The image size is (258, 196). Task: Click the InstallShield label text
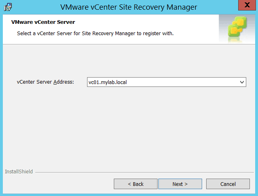coord(19,172)
